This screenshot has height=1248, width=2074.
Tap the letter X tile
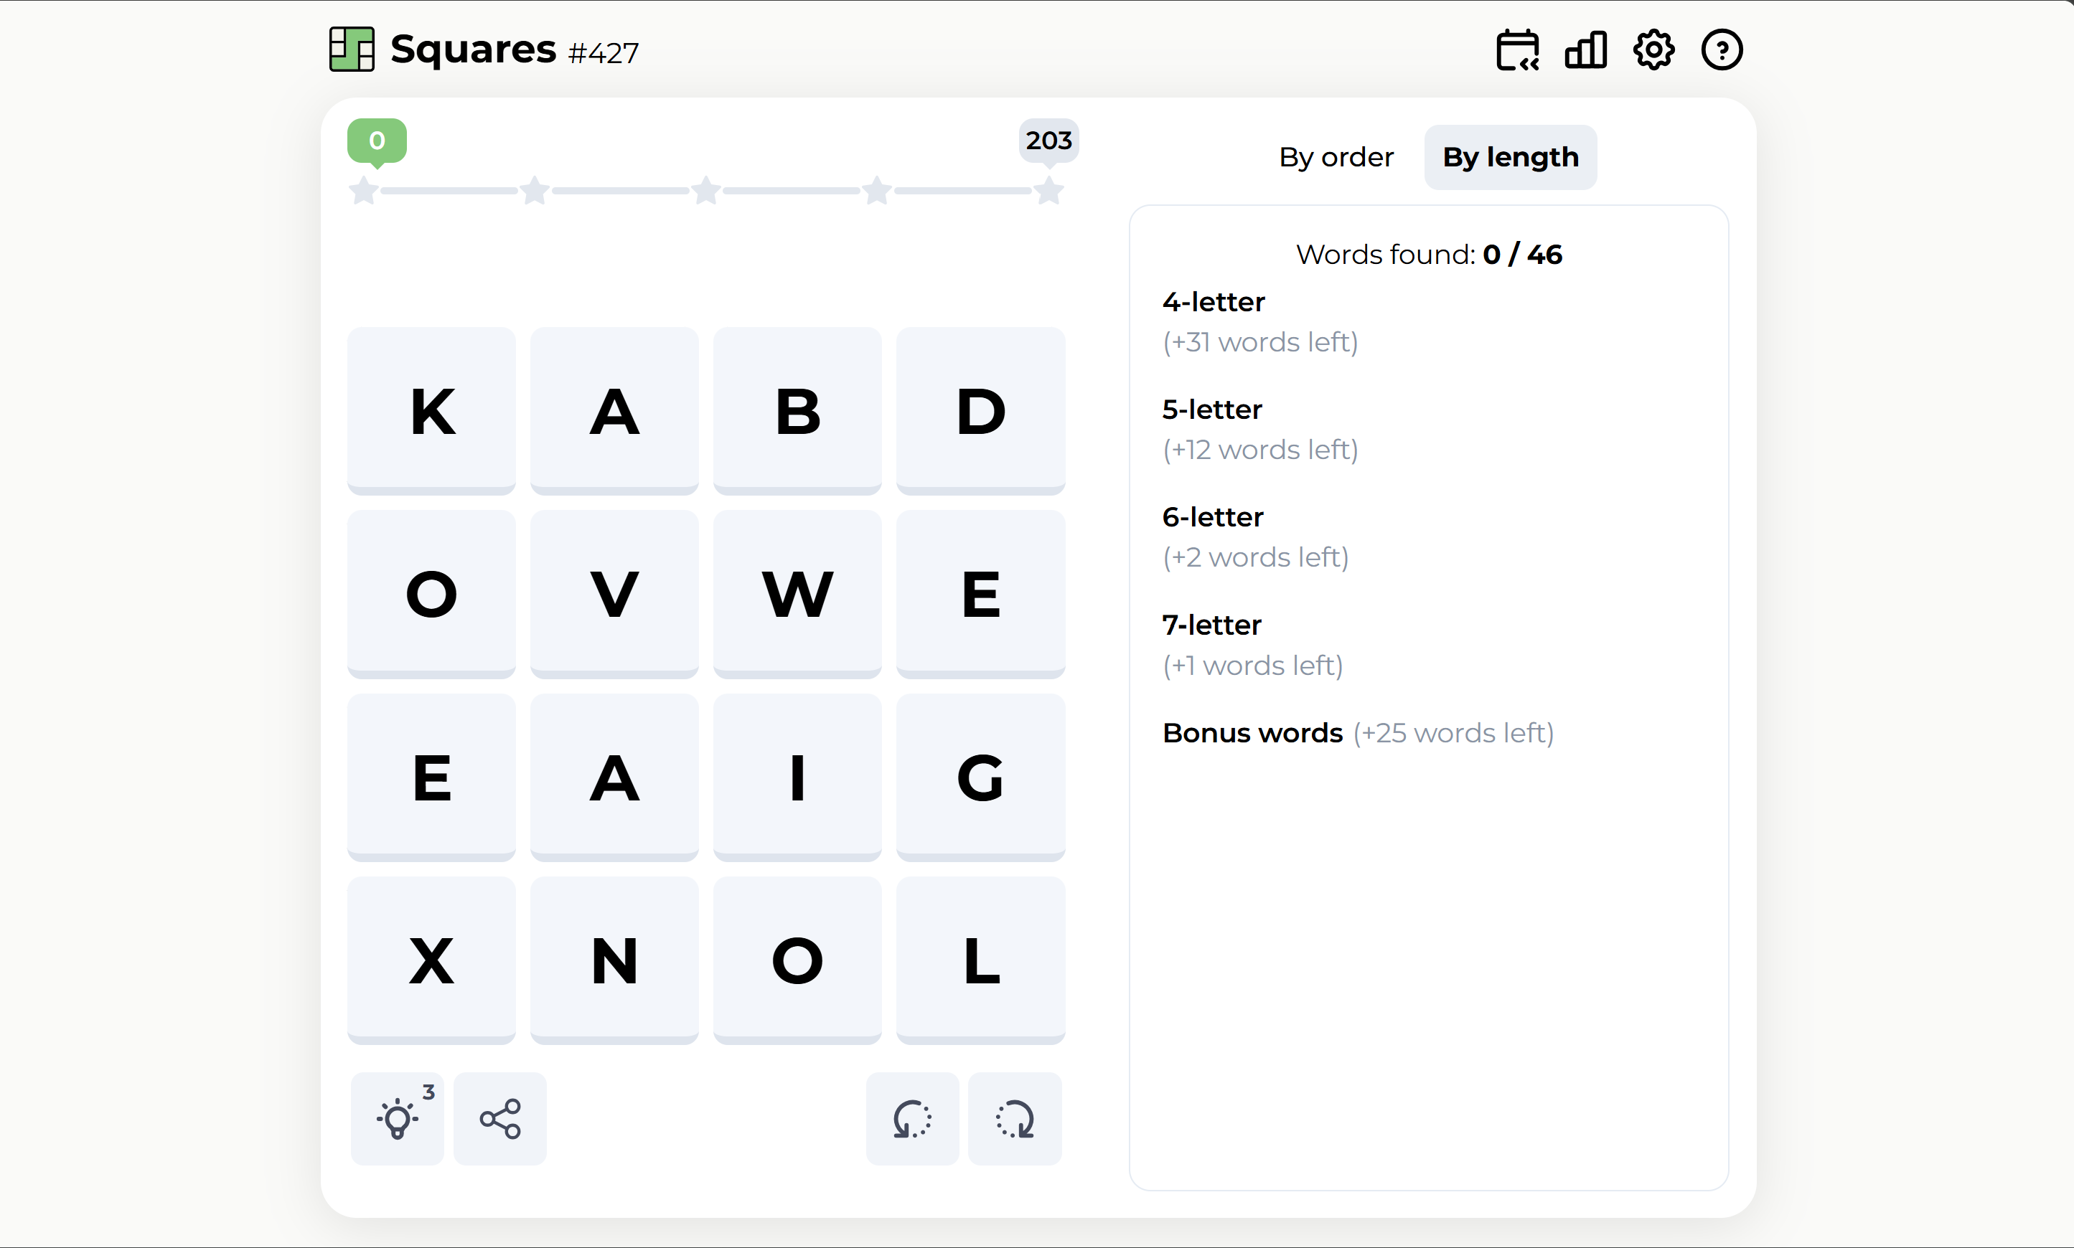[431, 960]
